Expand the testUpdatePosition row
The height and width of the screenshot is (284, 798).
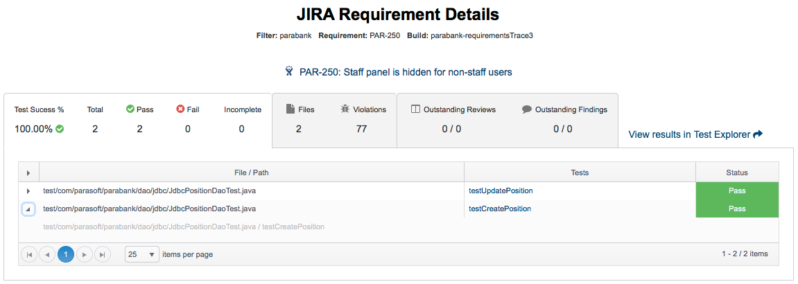click(28, 191)
